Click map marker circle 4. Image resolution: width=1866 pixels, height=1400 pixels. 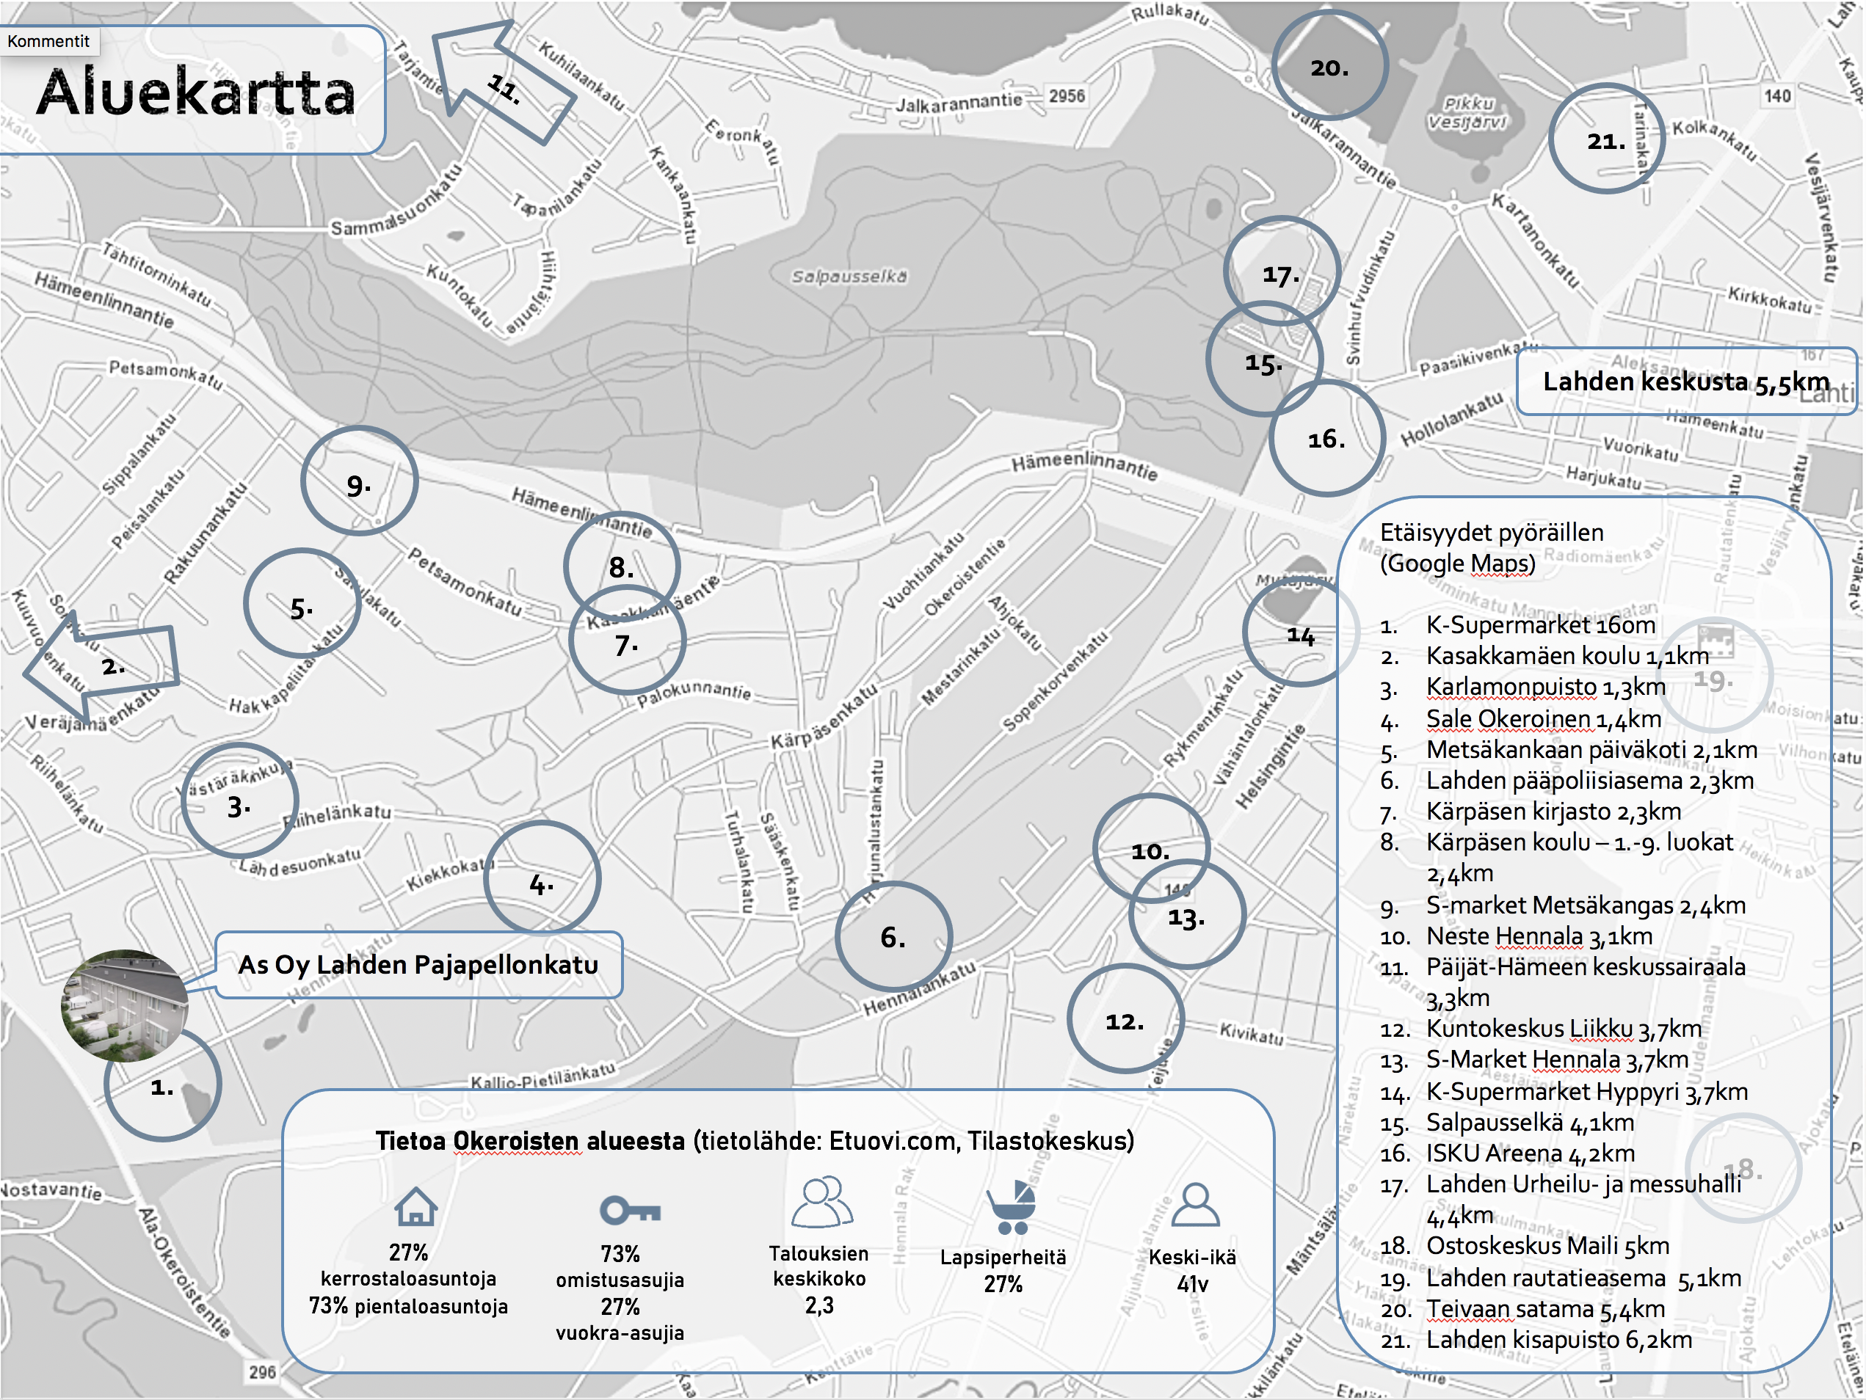coord(542,880)
